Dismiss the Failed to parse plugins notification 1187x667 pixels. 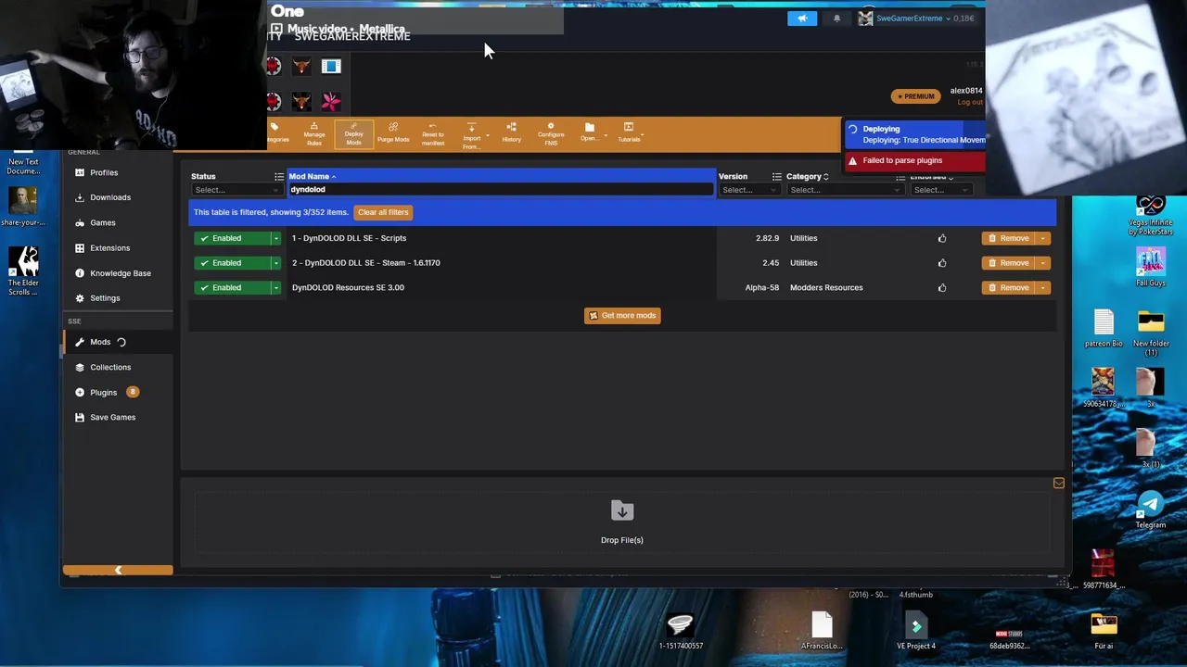pyautogui.click(x=913, y=161)
